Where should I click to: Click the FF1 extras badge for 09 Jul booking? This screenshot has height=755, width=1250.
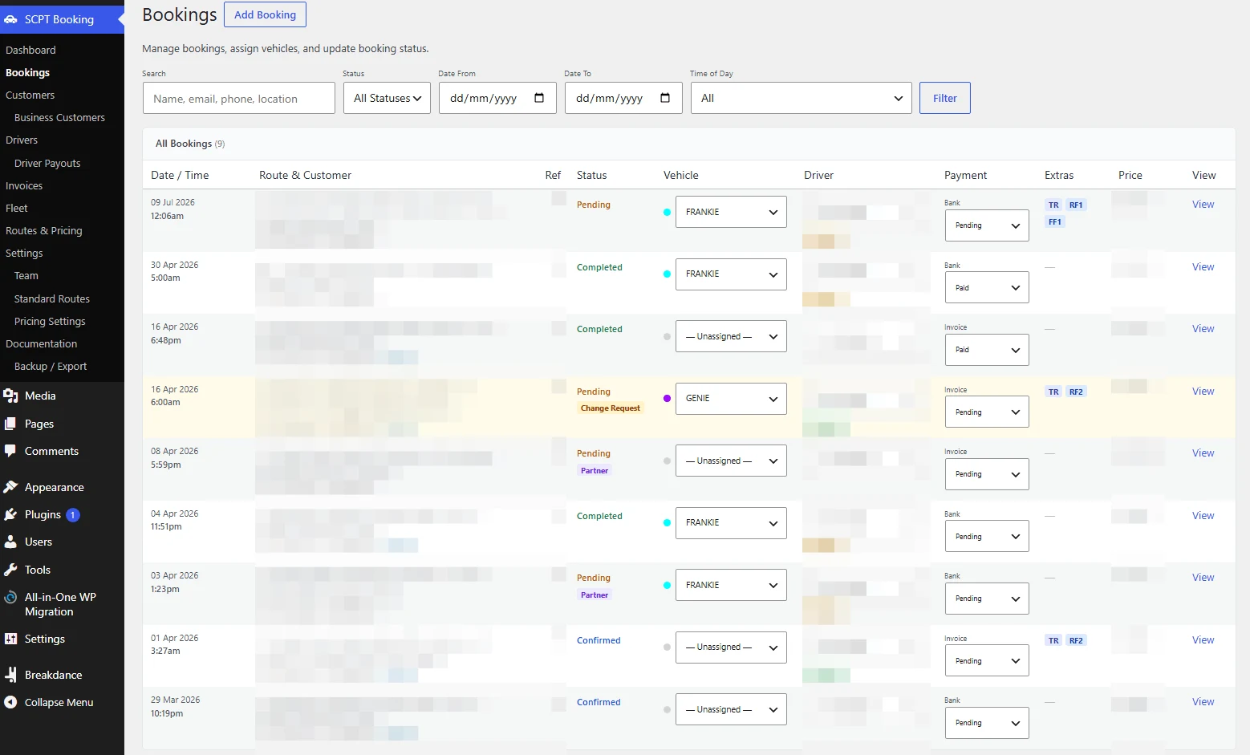pyautogui.click(x=1055, y=222)
